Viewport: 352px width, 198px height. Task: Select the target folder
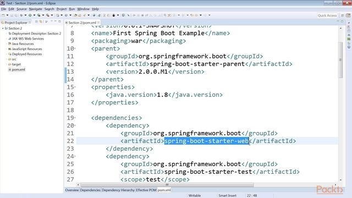pyautogui.click(x=16, y=64)
